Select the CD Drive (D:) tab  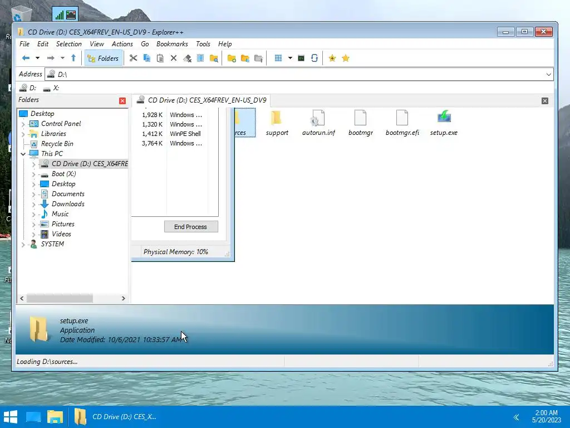202,100
